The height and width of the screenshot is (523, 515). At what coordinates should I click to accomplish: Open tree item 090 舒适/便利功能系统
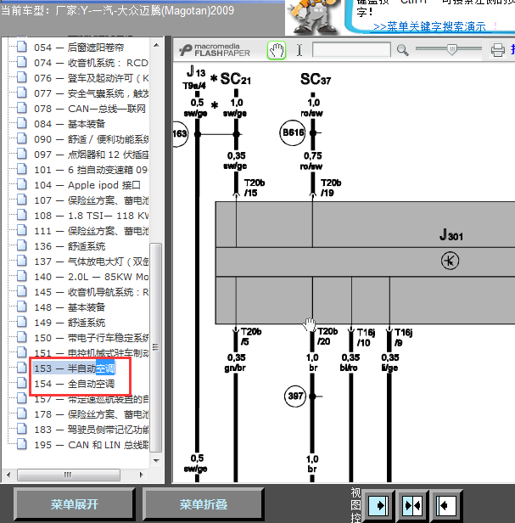91,139
